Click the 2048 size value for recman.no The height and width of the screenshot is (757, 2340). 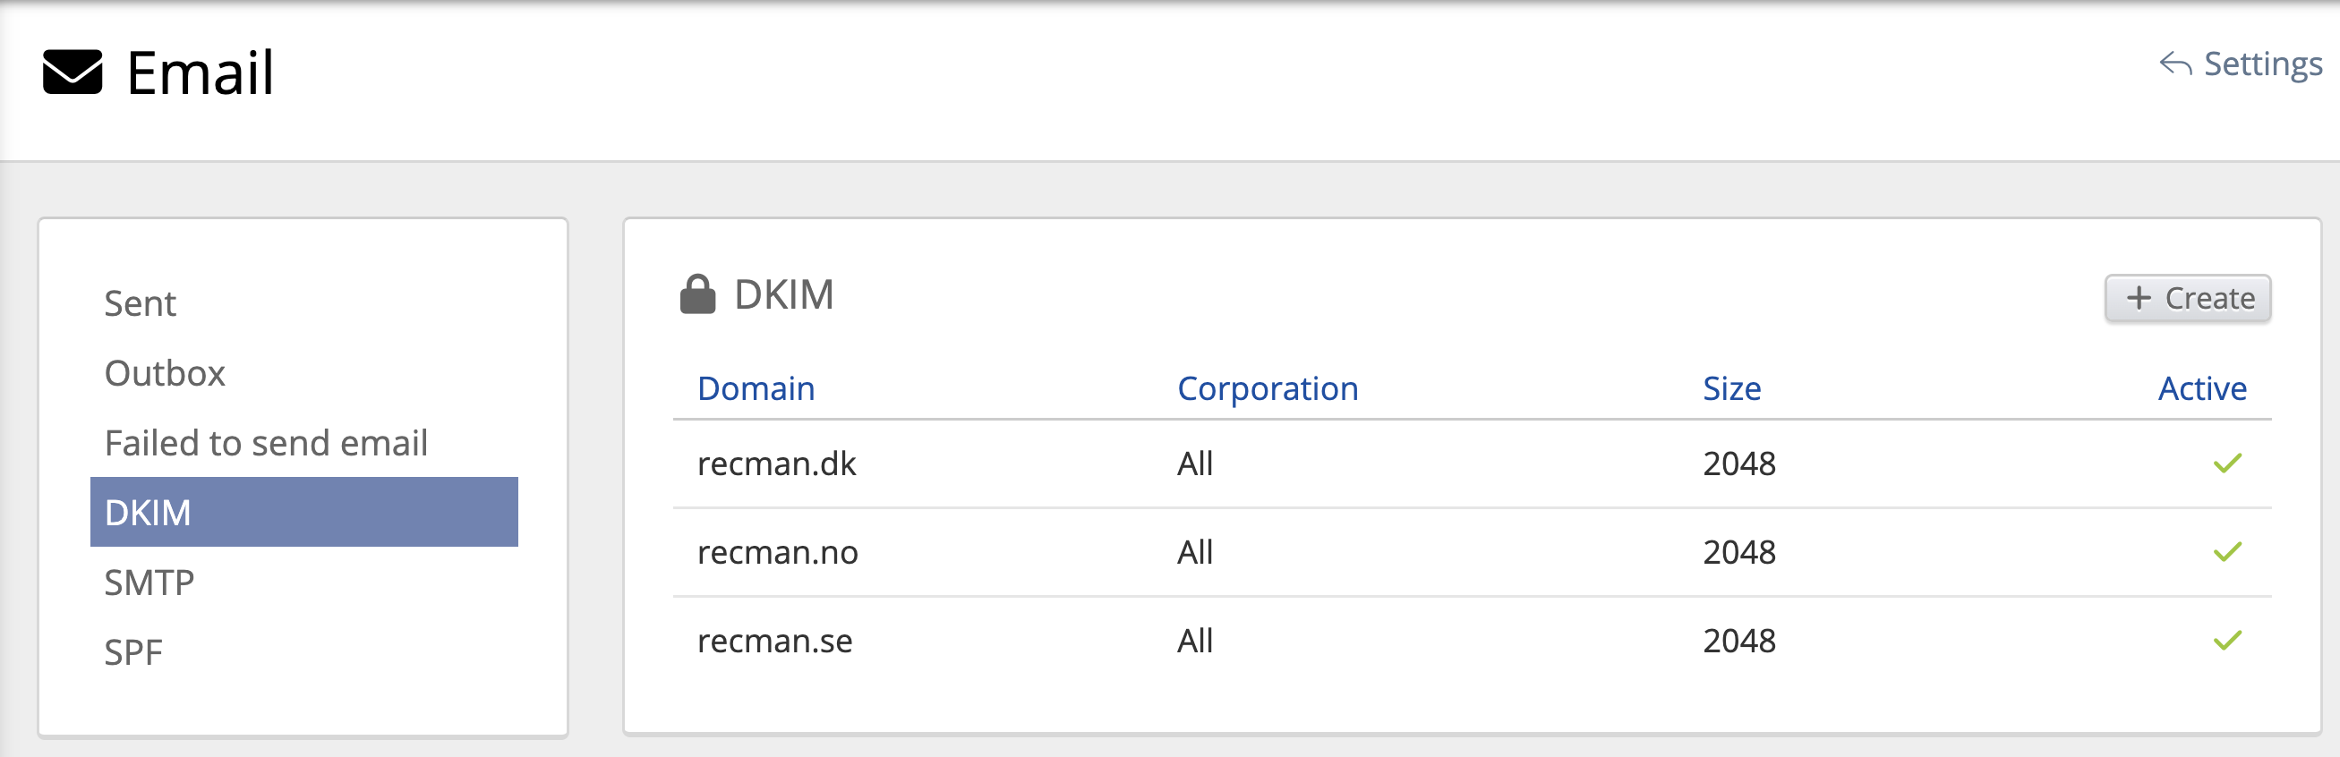point(1738,552)
